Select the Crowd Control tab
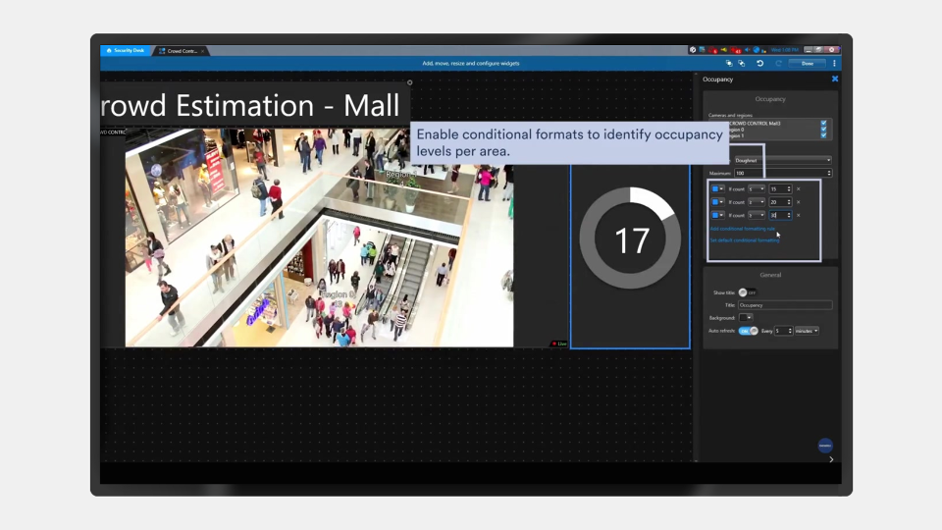The image size is (942, 530). [181, 50]
